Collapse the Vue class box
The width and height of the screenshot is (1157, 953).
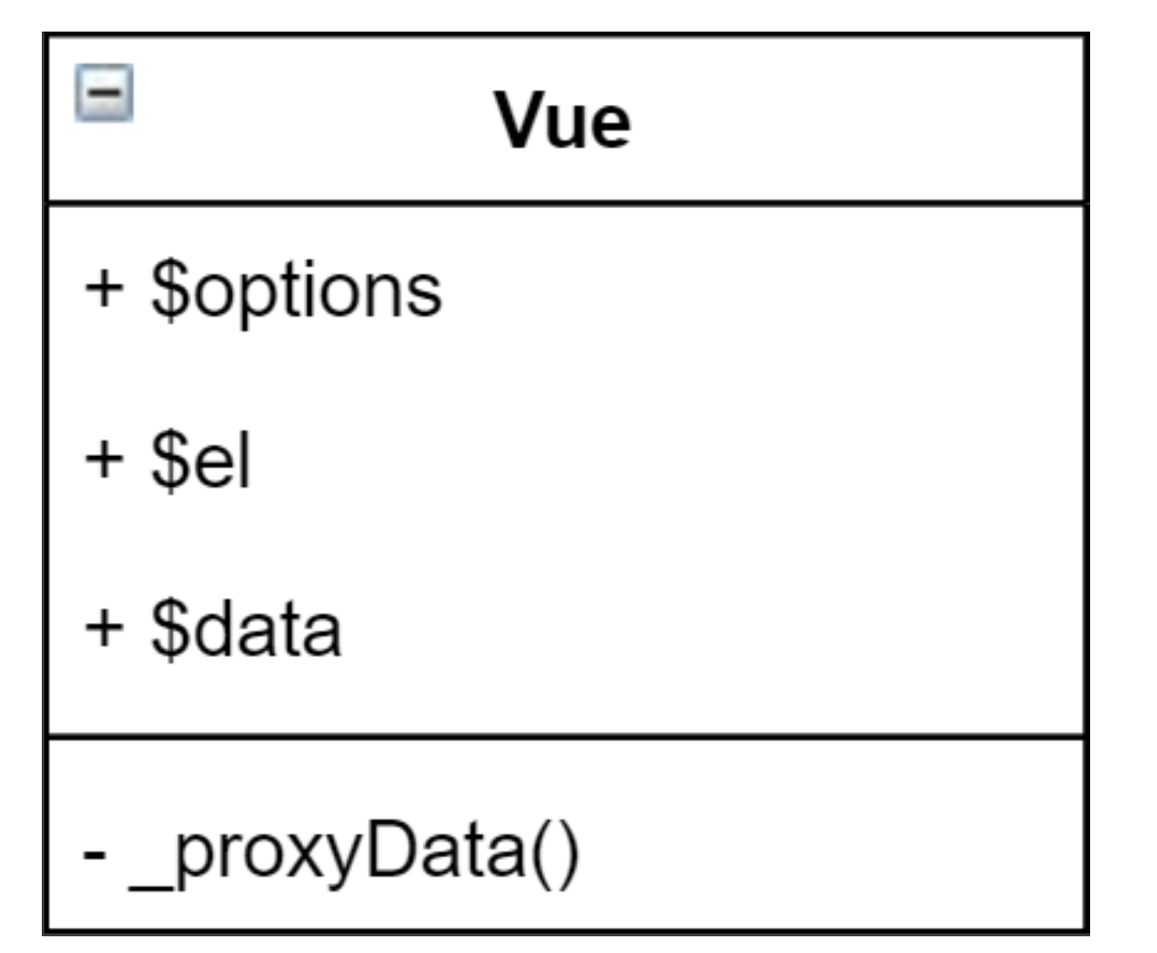[104, 93]
